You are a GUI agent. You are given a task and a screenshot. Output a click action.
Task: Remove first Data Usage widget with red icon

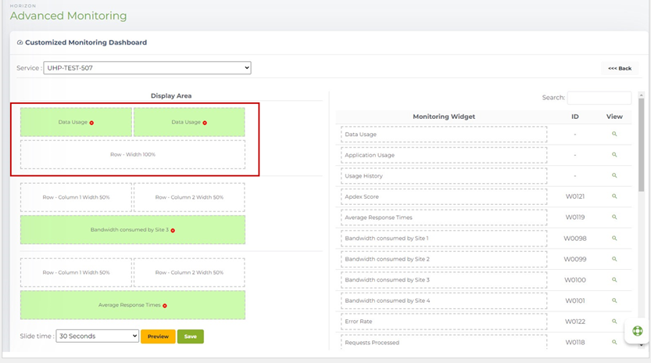click(91, 123)
